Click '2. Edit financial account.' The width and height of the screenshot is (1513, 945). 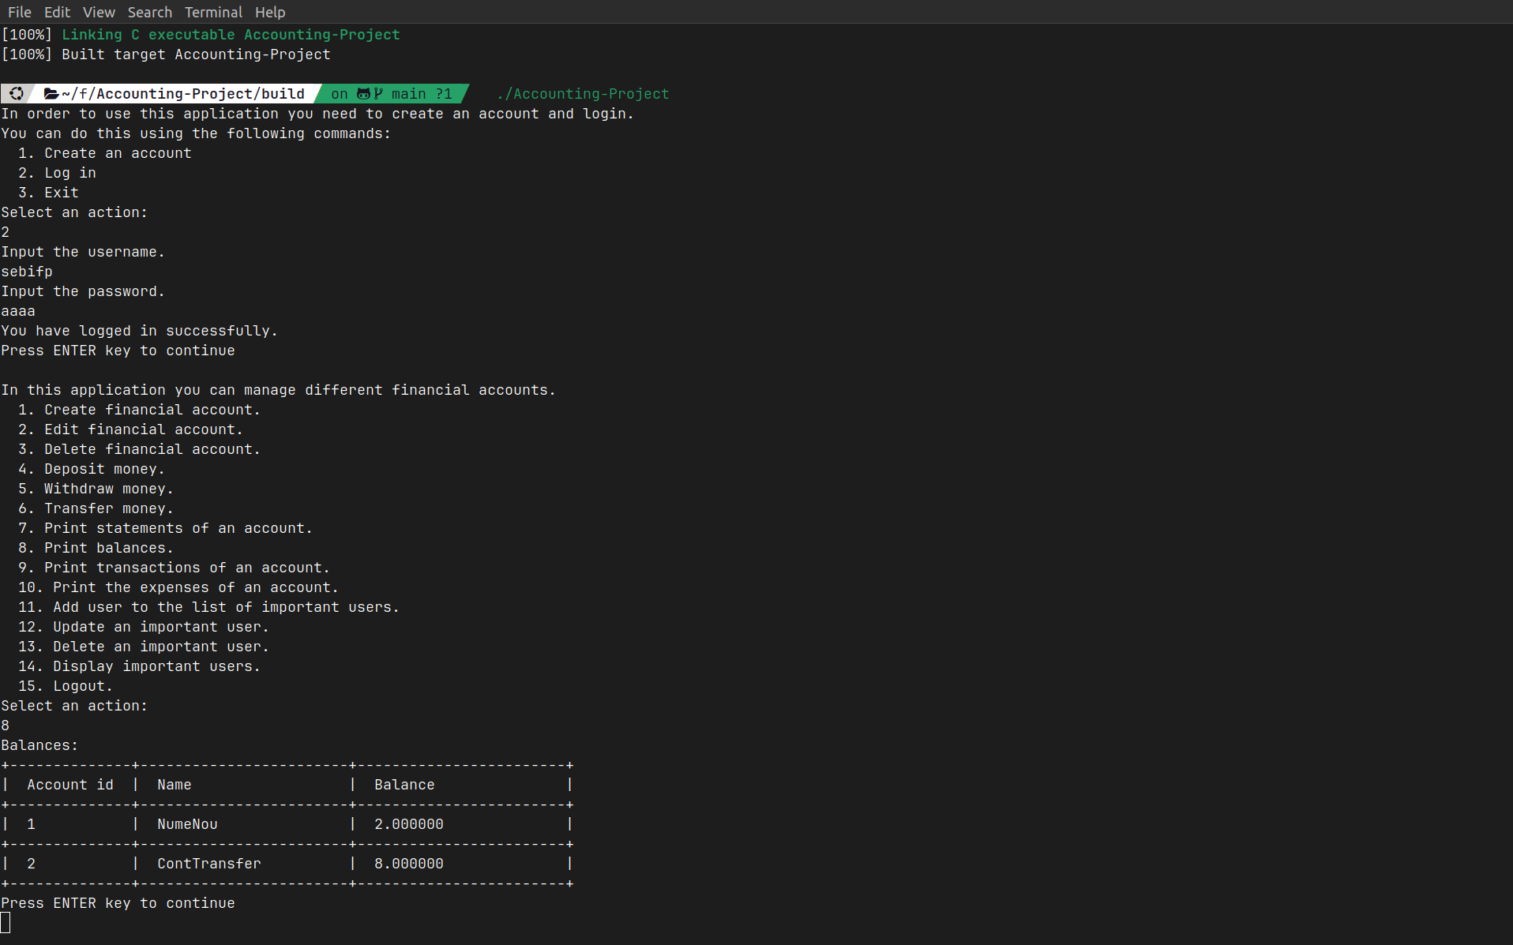[131, 429]
